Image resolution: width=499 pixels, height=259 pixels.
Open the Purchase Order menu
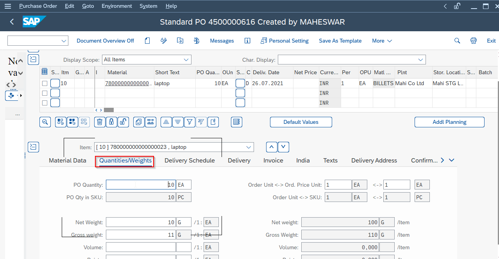tap(38, 6)
